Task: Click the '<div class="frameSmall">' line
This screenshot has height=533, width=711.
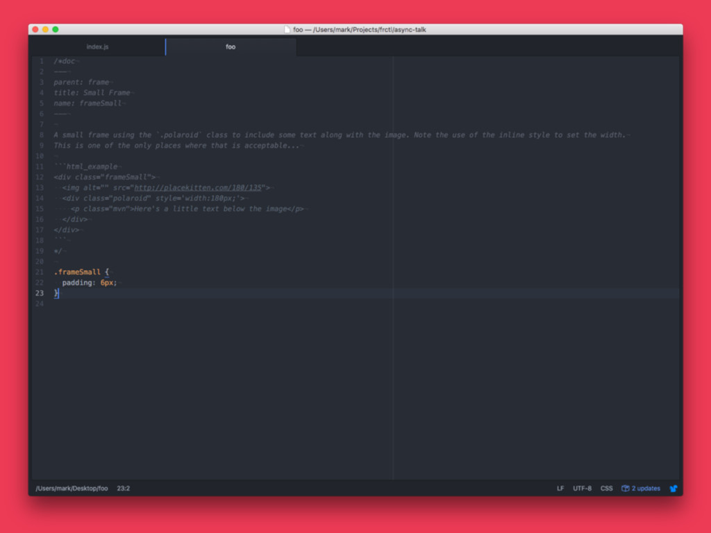Action: (105, 177)
